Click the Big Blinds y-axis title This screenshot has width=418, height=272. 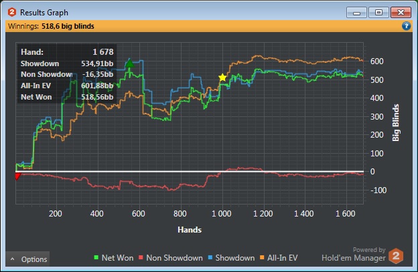coord(396,122)
